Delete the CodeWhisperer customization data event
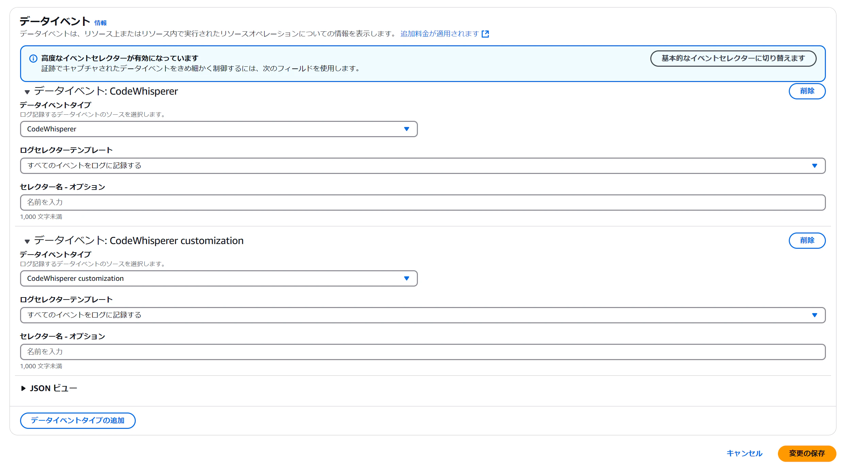The image size is (847, 468). click(807, 241)
